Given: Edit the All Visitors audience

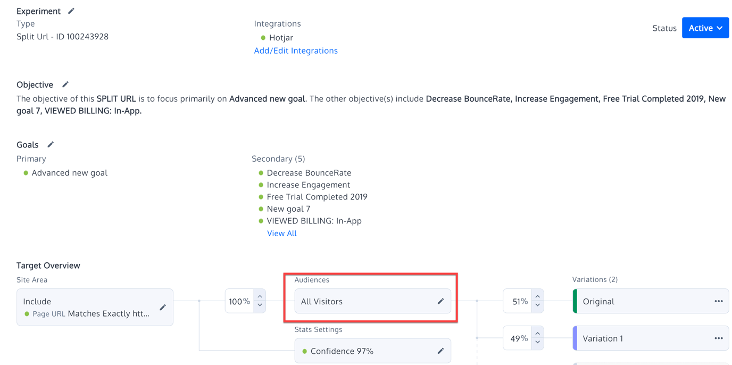Looking at the screenshot, I should pos(440,302).
